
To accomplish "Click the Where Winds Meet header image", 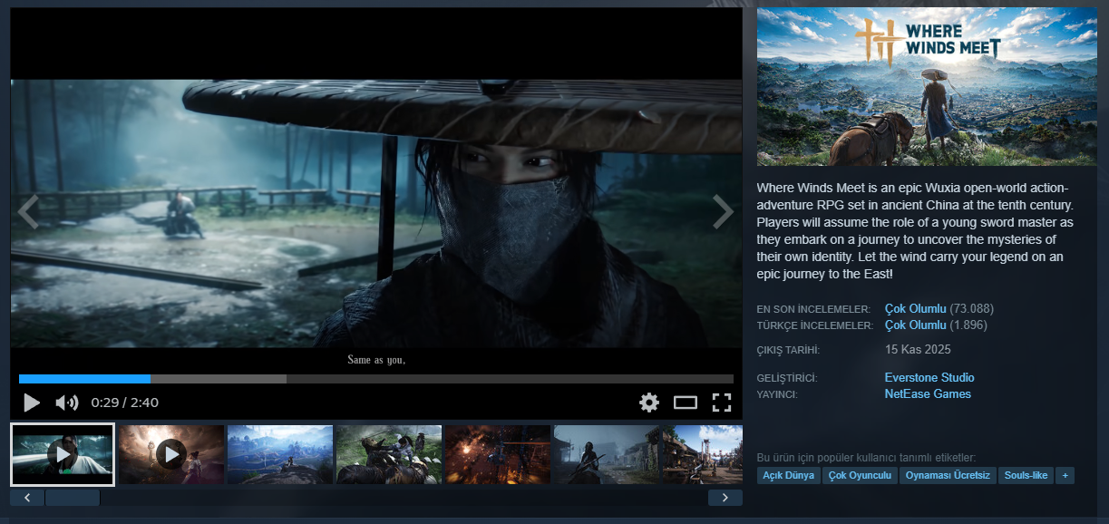I will tap(926, 87).
